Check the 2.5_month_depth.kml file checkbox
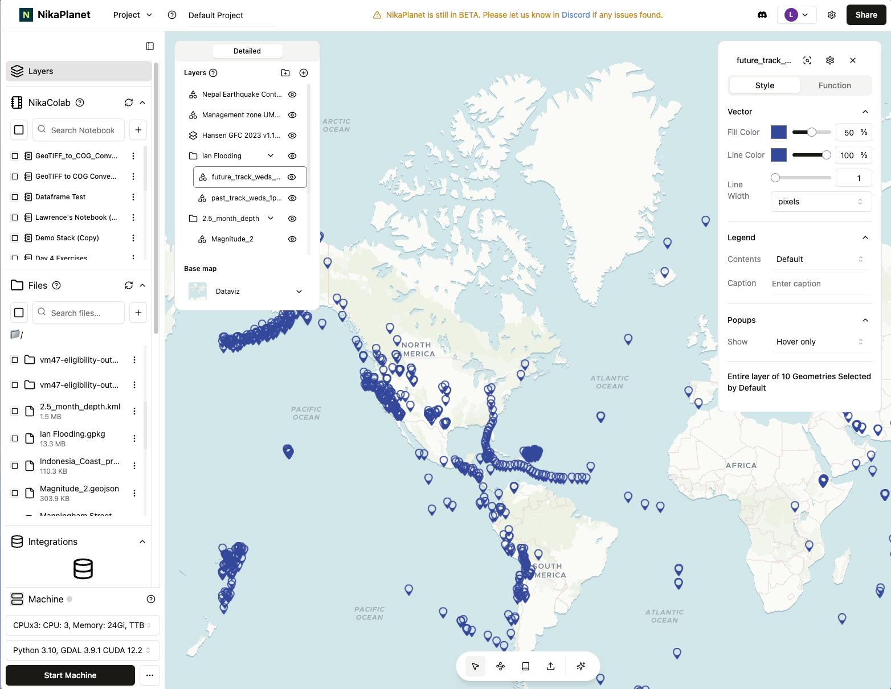The height and width of the screenshot is (689, 891). pyautogui.click(x=15, y=411)
